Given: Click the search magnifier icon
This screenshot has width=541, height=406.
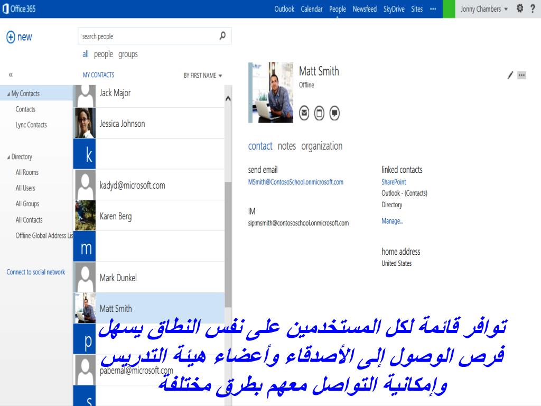Looking at the screenshot, I should pos(222,35).
